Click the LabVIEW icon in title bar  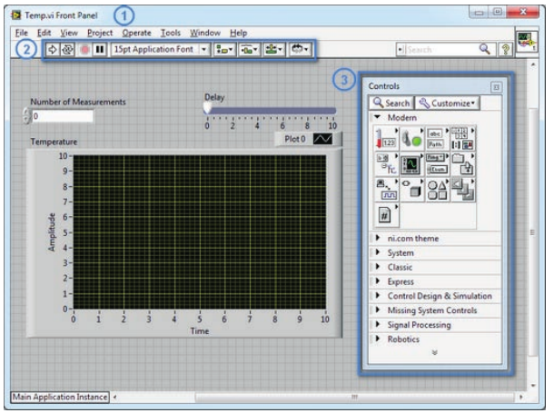pyautogui.click(x=16, y=15)
